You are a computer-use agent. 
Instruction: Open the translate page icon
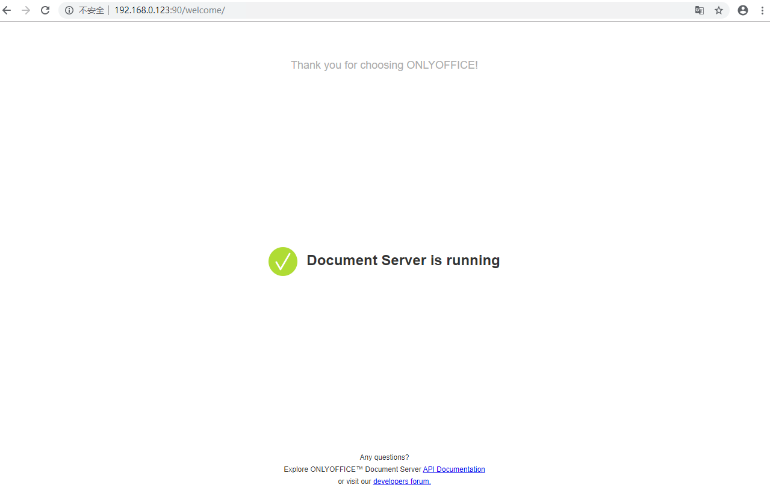(x=700, y=10)
